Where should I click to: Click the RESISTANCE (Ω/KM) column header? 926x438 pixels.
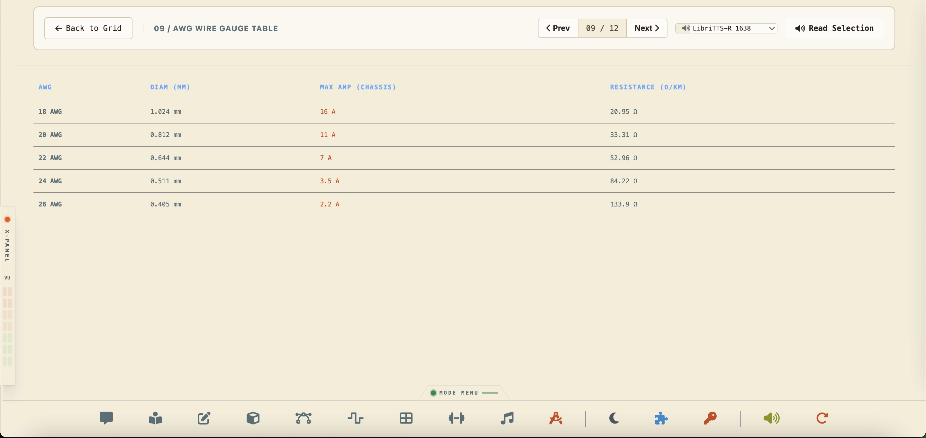(648, 87)
